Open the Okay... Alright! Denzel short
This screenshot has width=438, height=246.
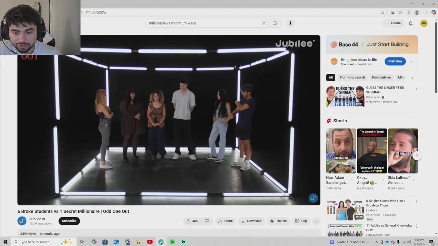[372, 151]
